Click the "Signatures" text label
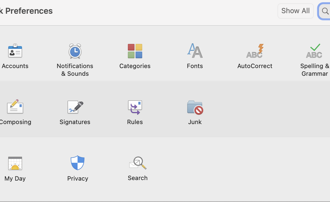330x202 pixels. tap(75, 122)
